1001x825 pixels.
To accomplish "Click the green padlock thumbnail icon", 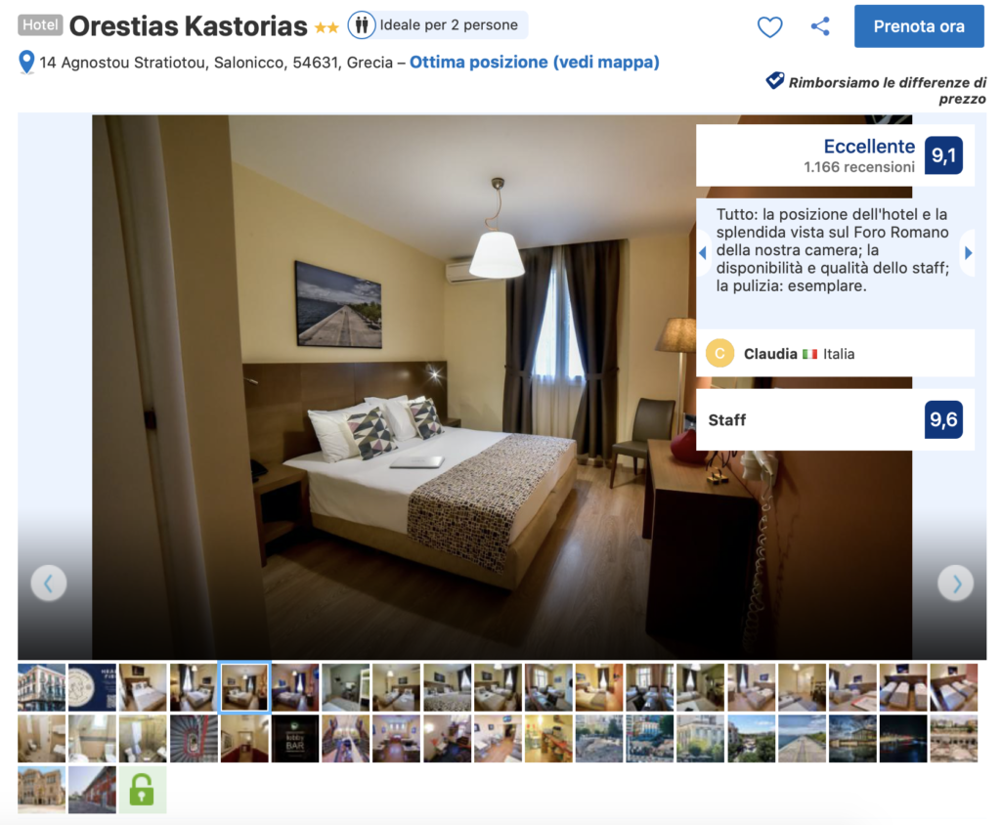I will point(142,789).
